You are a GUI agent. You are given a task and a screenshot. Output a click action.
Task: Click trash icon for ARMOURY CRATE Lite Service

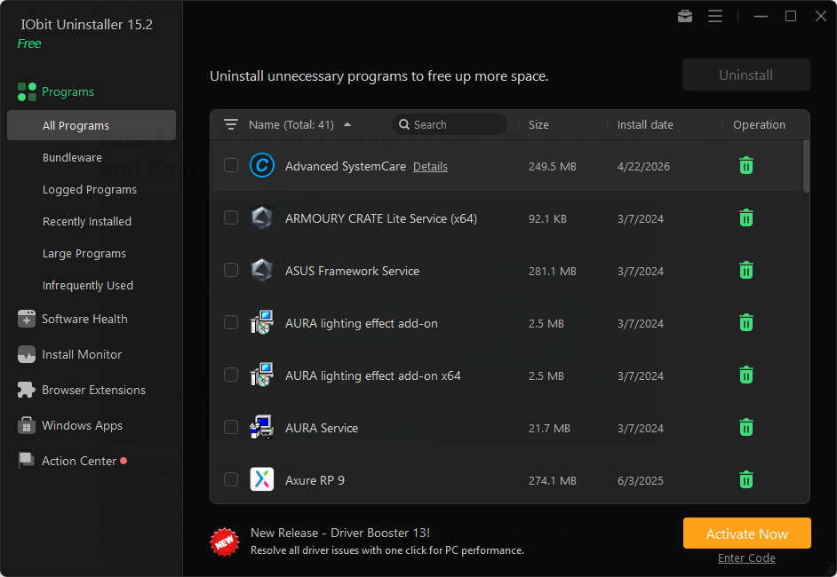[745, 218]
